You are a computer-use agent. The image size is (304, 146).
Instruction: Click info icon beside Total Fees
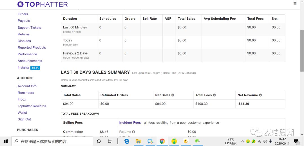pyautogui.click(x=214, y=95)
